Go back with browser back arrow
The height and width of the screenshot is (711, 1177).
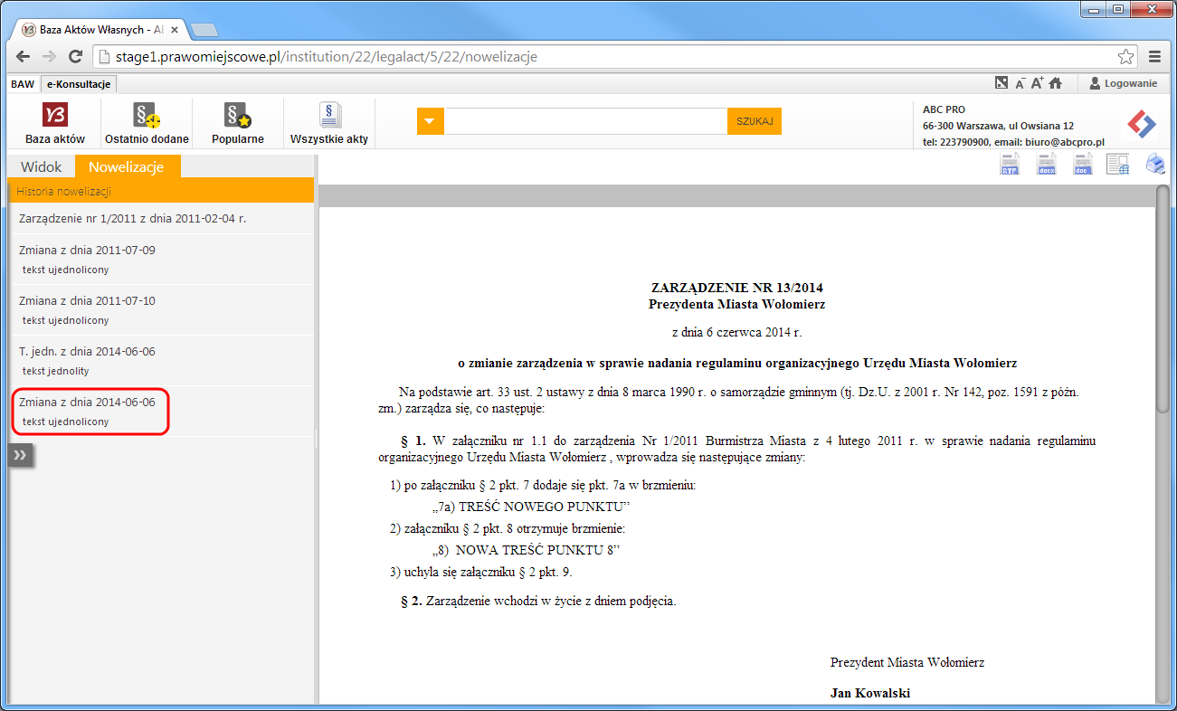tap(23, 56)
